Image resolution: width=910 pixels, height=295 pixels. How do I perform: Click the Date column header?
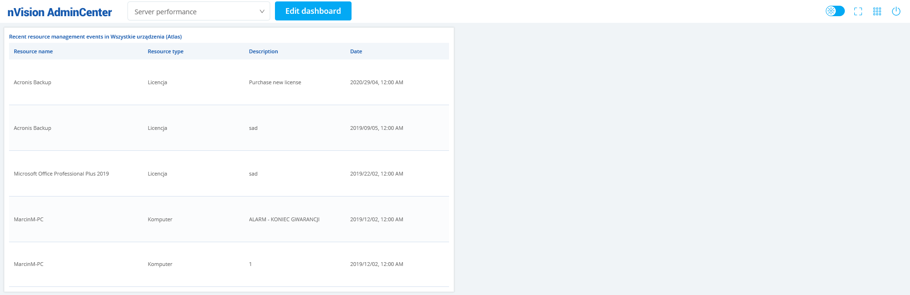[356, 51]
